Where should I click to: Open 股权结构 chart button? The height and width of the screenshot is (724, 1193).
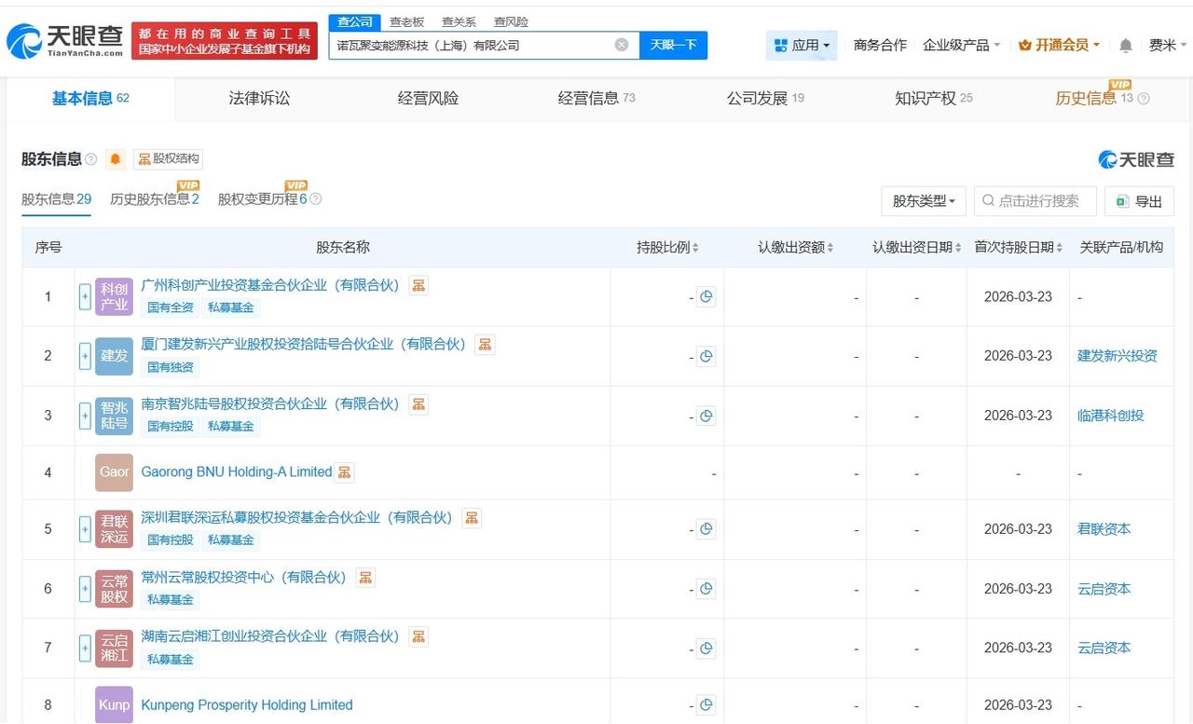[169, 159]
